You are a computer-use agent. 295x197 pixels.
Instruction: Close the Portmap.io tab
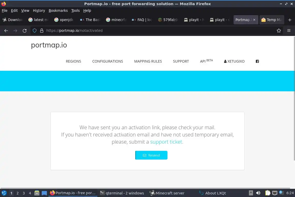[254, 20]
